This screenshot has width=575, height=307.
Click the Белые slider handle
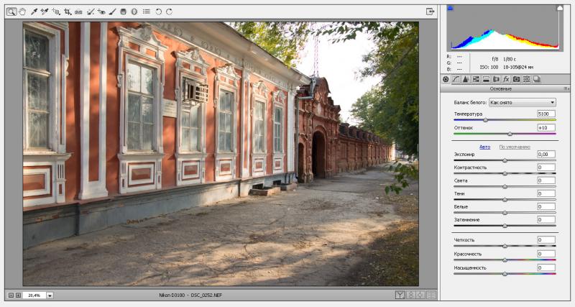(x=505, y=213)
